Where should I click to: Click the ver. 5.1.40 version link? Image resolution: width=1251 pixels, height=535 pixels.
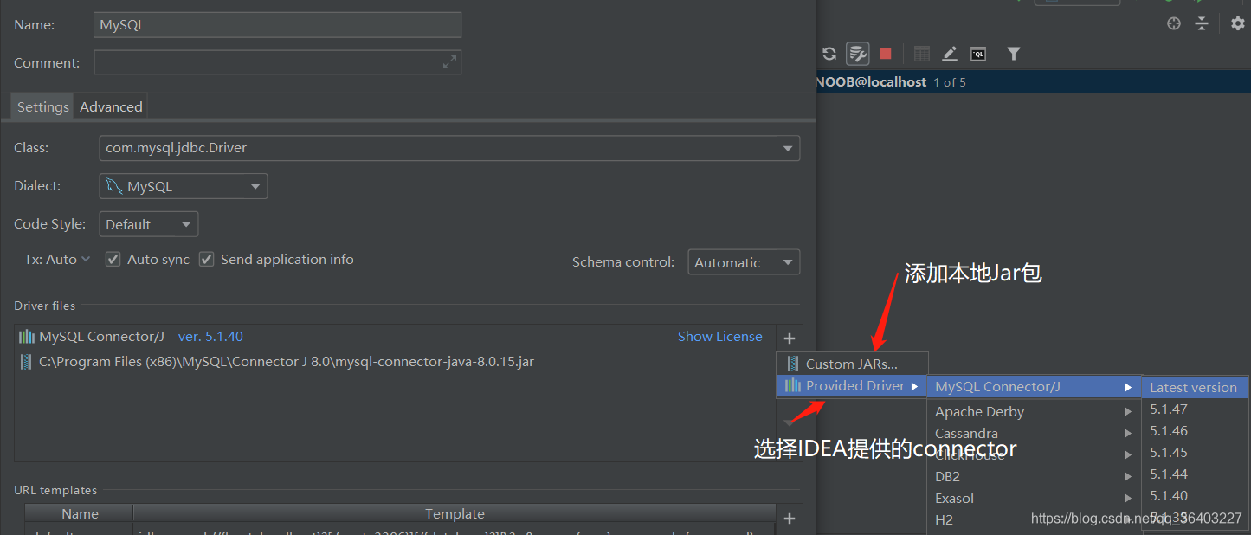coord(210,336)
